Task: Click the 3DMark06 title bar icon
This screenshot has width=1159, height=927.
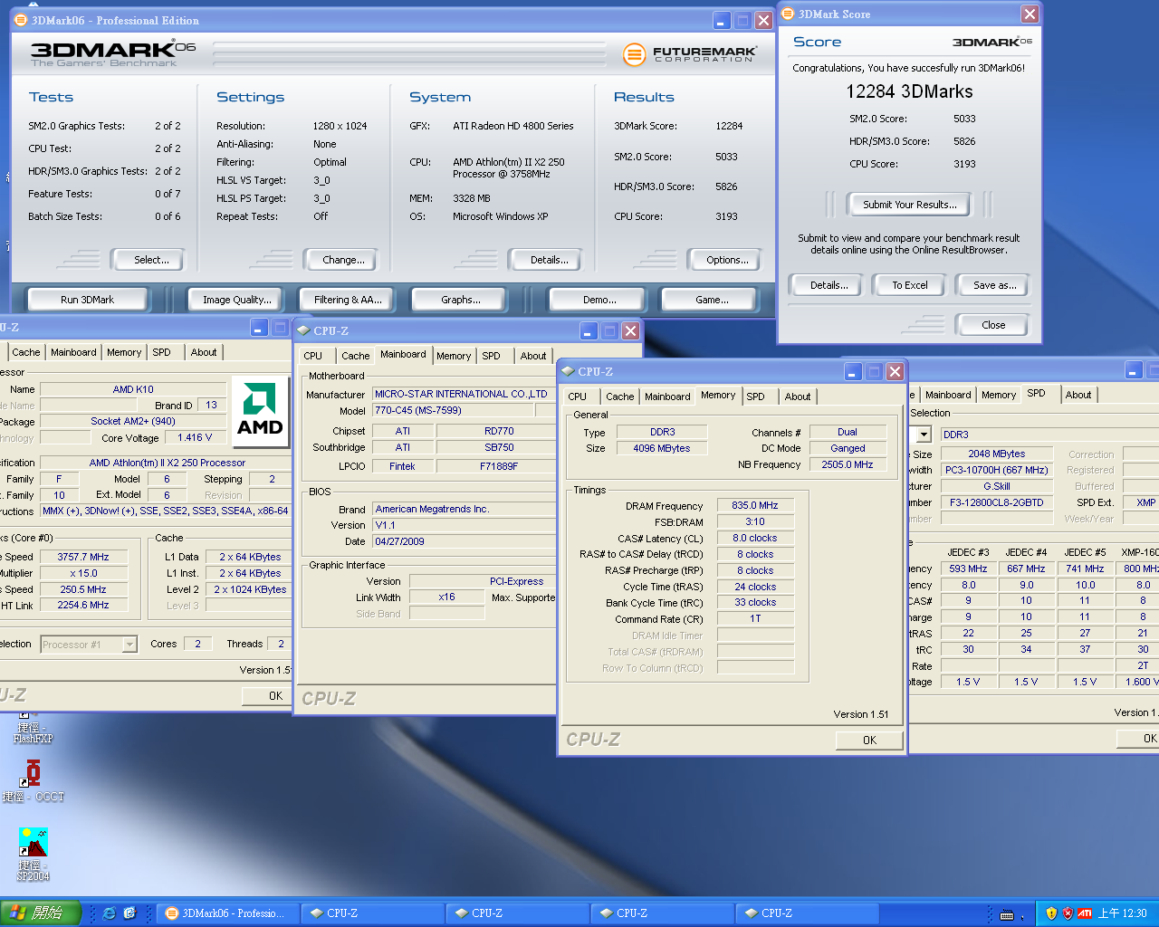Action: pos(21,20)
